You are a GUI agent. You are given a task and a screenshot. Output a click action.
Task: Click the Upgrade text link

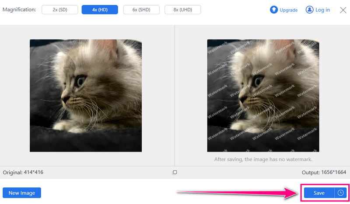point(288,10)
